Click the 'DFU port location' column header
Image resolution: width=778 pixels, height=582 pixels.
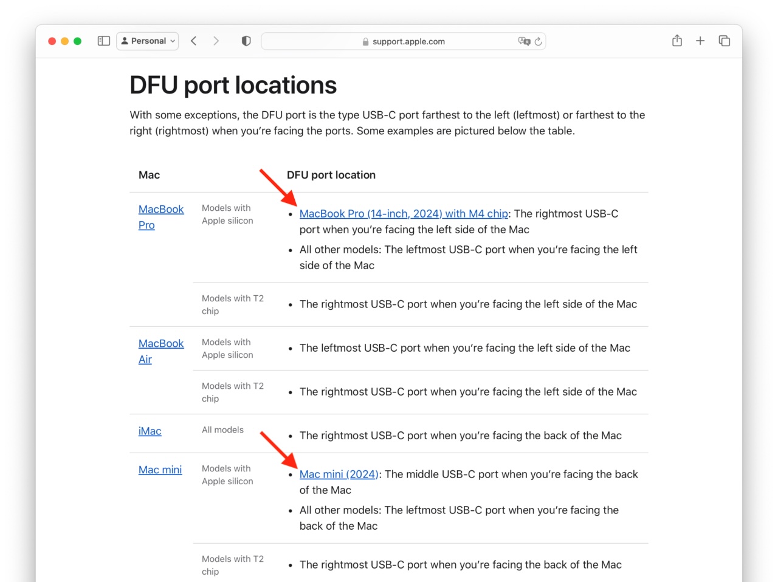click(331, 175)
